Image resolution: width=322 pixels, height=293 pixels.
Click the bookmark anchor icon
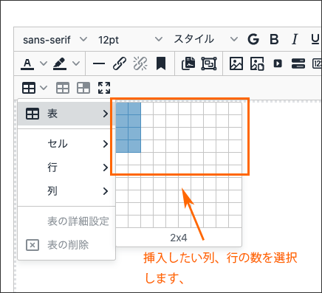coord(161,63)
